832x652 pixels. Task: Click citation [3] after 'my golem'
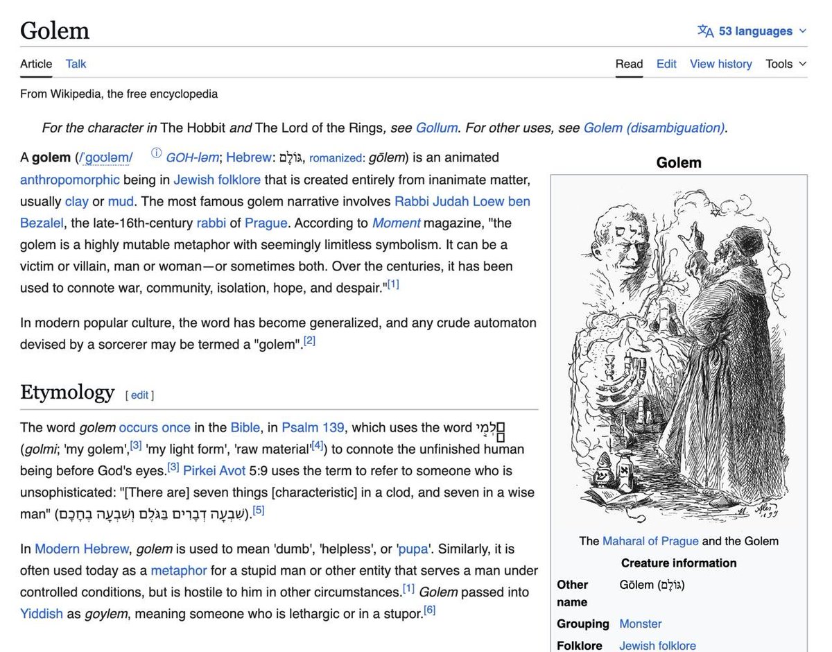click(x=136, y=445)
